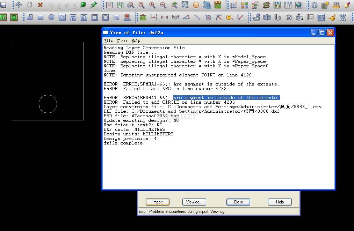Click the drill with wrench icon
Viewport: 354px width, 231px height.
(278, 17)
